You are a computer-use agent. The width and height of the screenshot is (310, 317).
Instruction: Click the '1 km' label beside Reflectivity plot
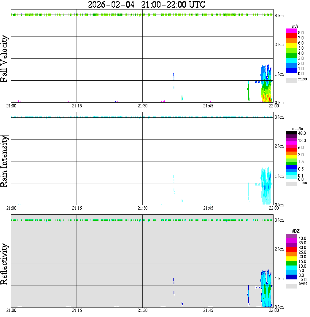[x=279, y=279]
